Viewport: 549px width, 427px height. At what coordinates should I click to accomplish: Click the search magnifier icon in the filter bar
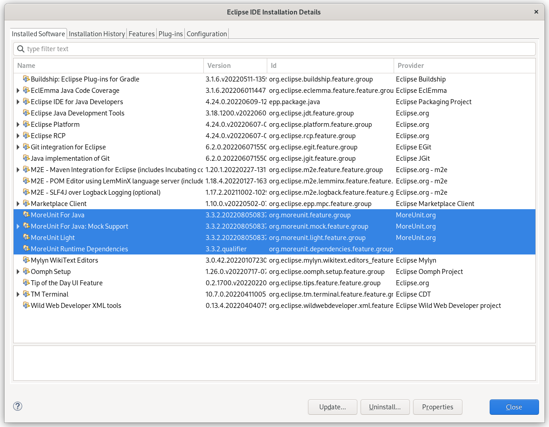21,48
